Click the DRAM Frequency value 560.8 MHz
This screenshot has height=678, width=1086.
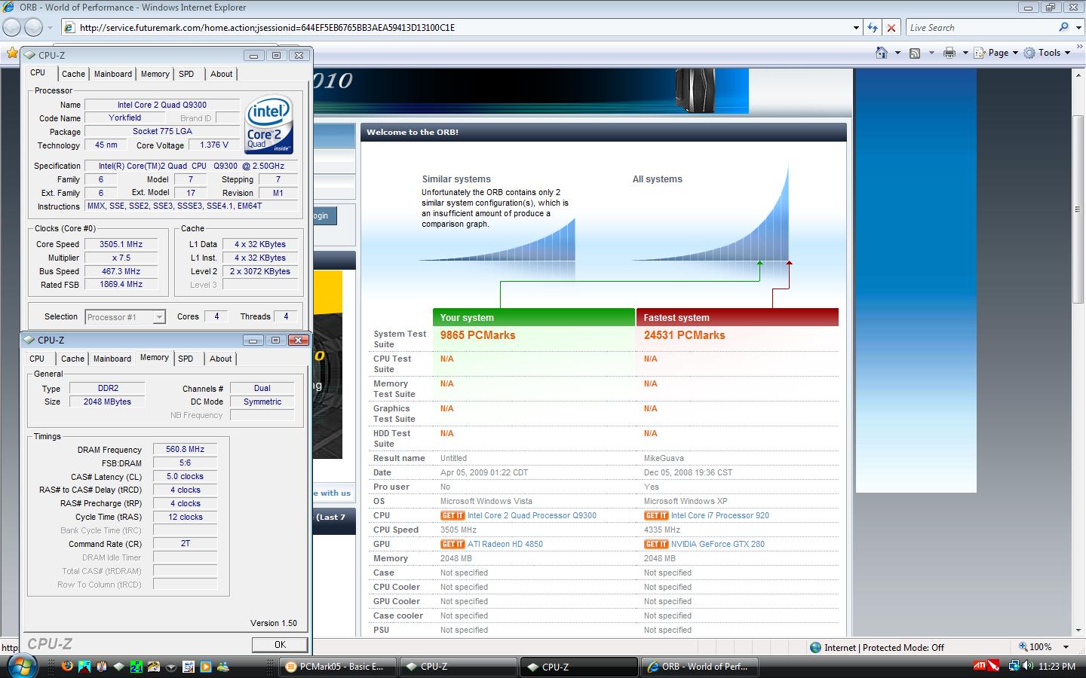click(186, 449)
